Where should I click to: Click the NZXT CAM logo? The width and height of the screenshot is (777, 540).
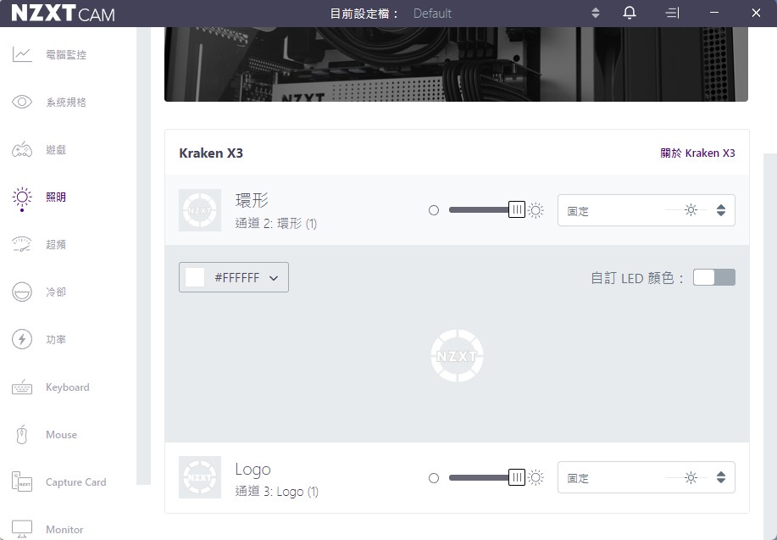tap(63, 14)
